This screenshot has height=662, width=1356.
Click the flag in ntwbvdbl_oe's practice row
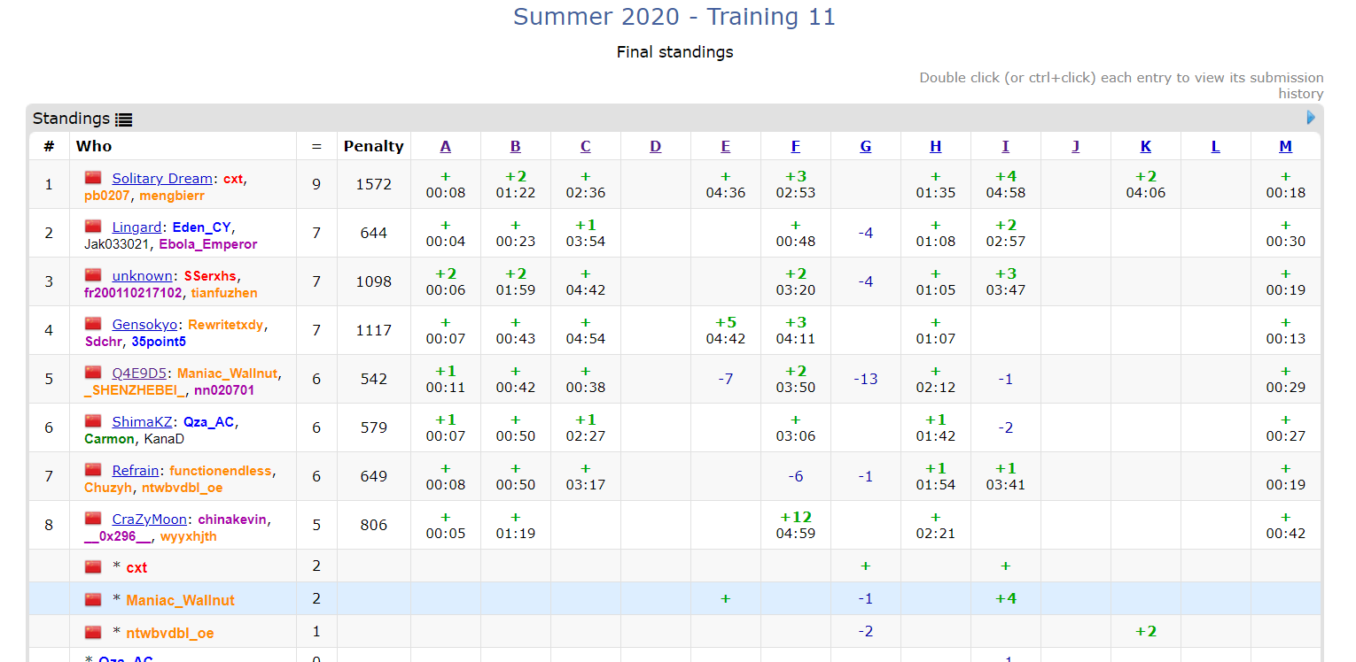pyautogui.click(x=93, y=633)
